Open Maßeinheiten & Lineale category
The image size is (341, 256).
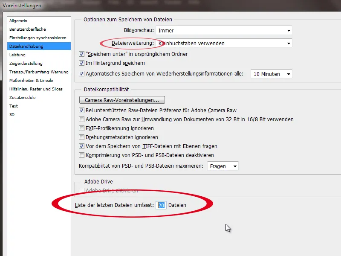[39, 80]
